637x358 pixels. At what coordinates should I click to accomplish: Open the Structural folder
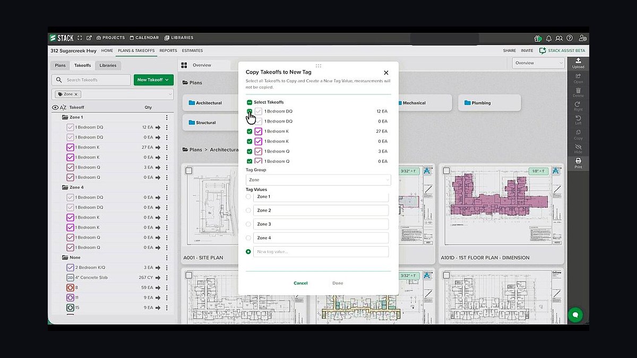(x=210, y=123)
